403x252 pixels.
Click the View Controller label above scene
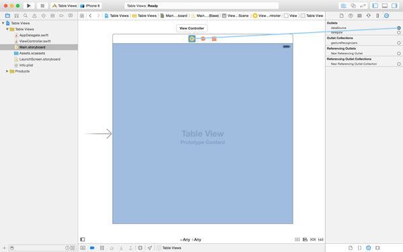click(x=191, y=28)
